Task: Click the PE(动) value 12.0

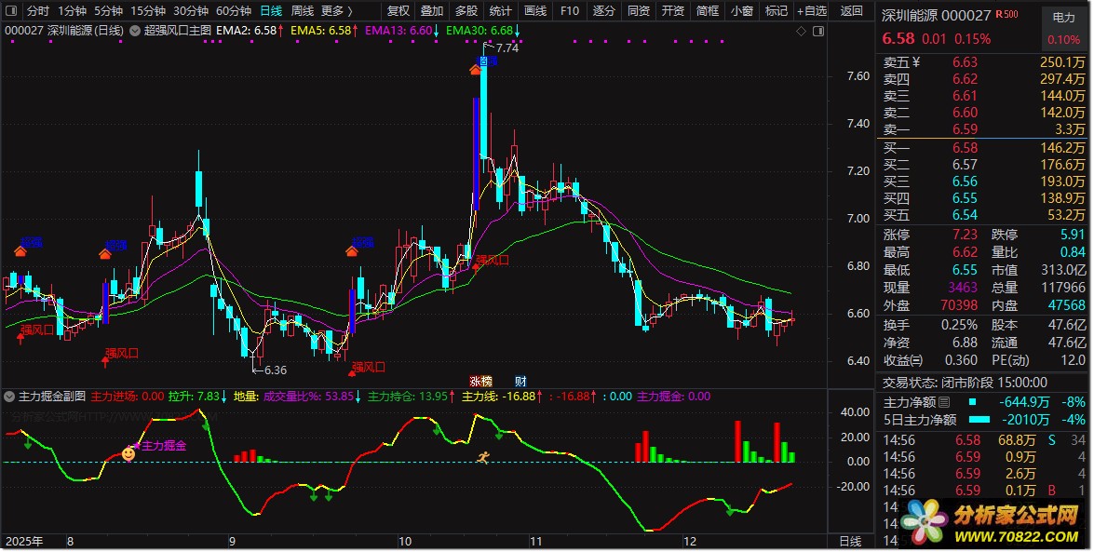Action: 1074,360
